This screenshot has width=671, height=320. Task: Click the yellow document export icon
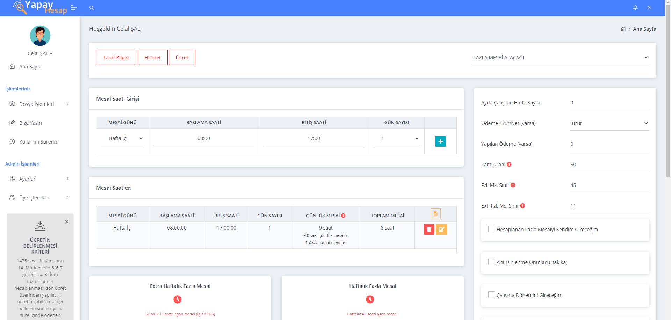(435, 213)
